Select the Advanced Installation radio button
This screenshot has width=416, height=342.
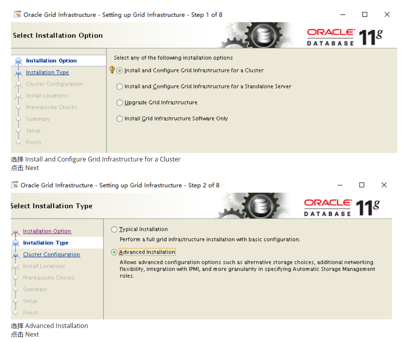pyautogui.click(x=114, y=252)
